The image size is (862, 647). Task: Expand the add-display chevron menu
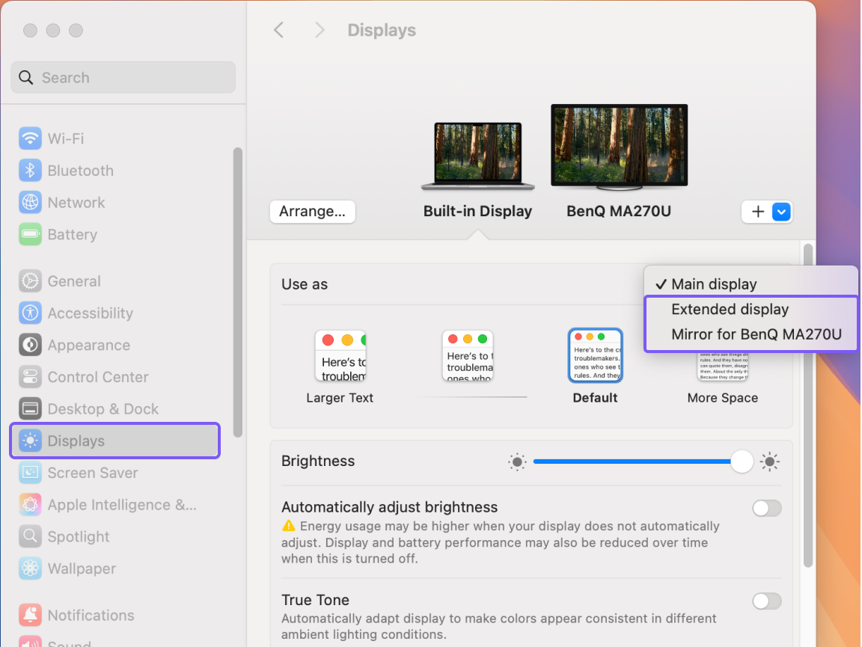[780, 212]
